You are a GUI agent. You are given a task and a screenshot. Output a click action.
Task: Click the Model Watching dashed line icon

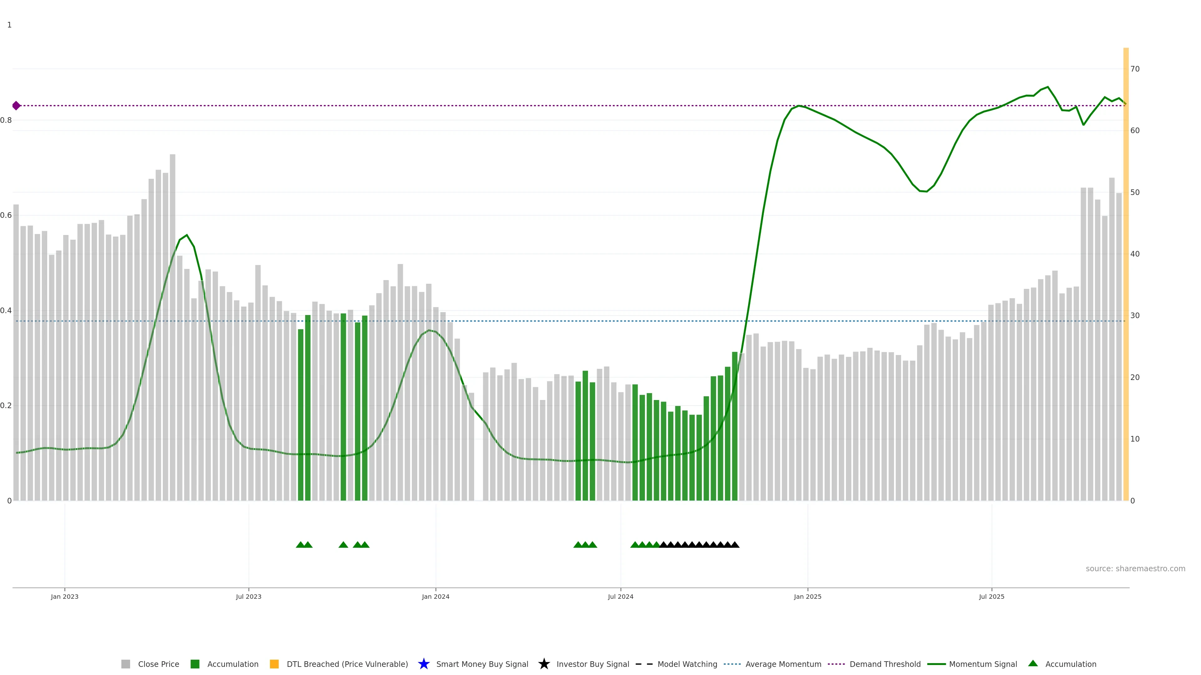(644, 664)
